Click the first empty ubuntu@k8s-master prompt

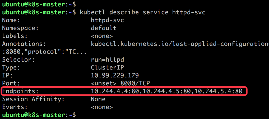39,4
